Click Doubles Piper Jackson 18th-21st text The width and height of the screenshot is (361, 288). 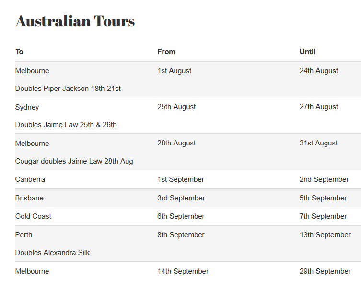point(68,89)
